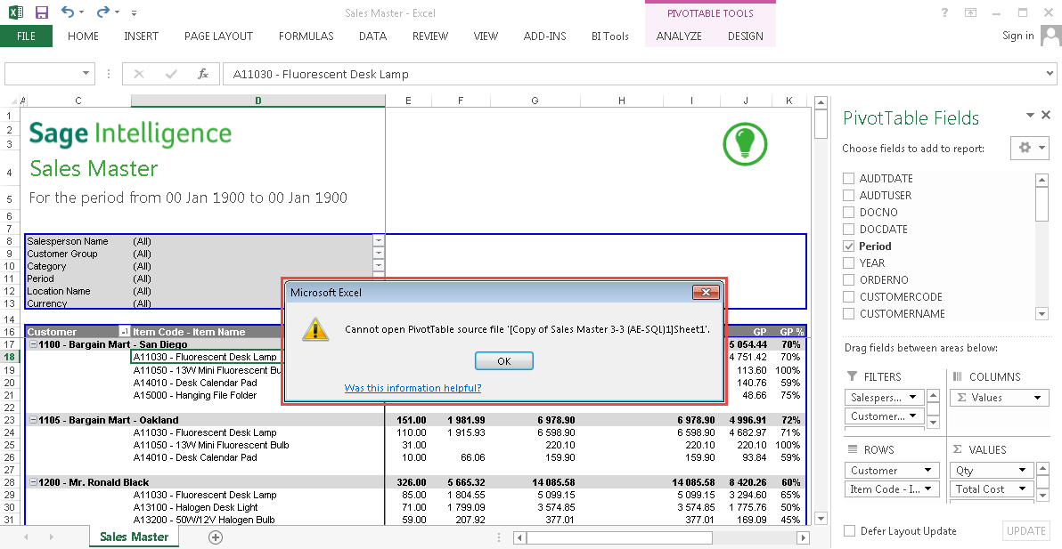The image size is (1062, 549).
Task: Switch to the INSERT ribbon tab
Action: pyautogui.click(x=141, y=36)
